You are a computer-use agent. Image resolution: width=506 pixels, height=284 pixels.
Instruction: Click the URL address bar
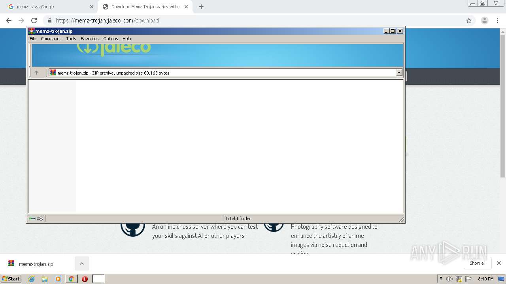253,21
